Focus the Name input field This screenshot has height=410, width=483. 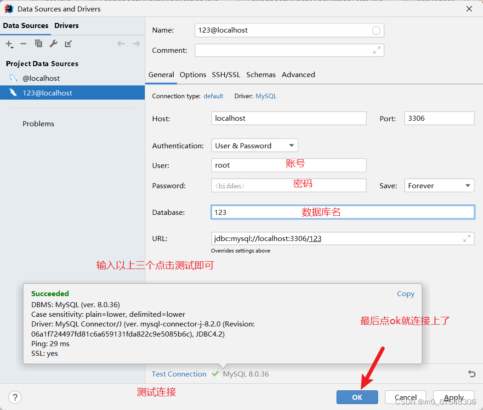point(289,30)
